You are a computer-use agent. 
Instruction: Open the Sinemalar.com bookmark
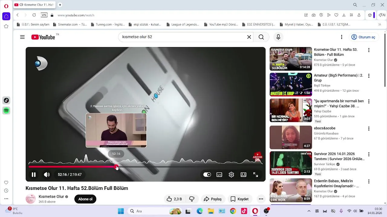(70, 24)
